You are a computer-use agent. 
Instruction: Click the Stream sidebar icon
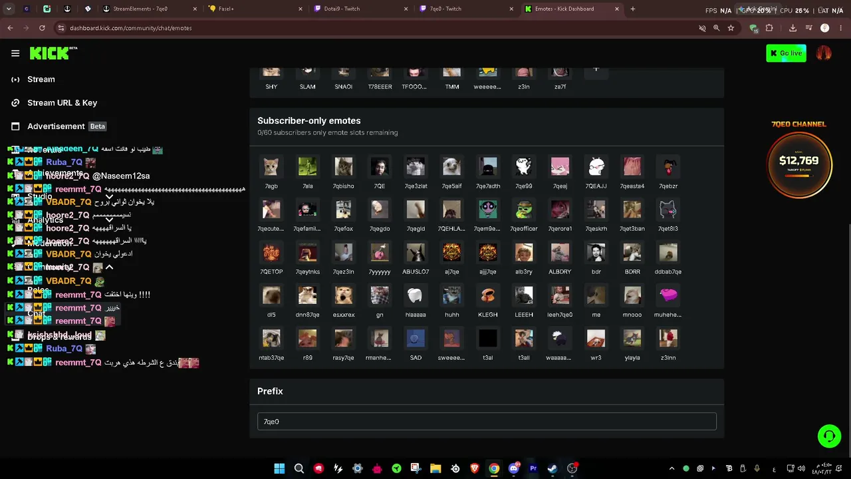click(15, 79)
